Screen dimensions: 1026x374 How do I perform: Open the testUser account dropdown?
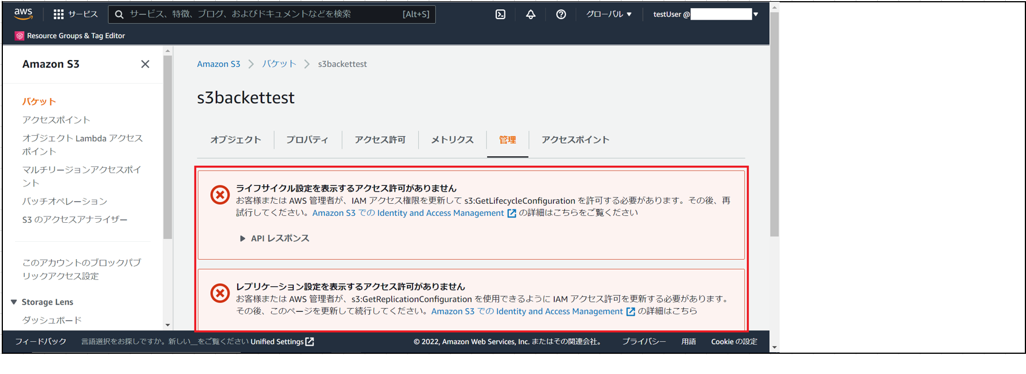tap(705, 14)
